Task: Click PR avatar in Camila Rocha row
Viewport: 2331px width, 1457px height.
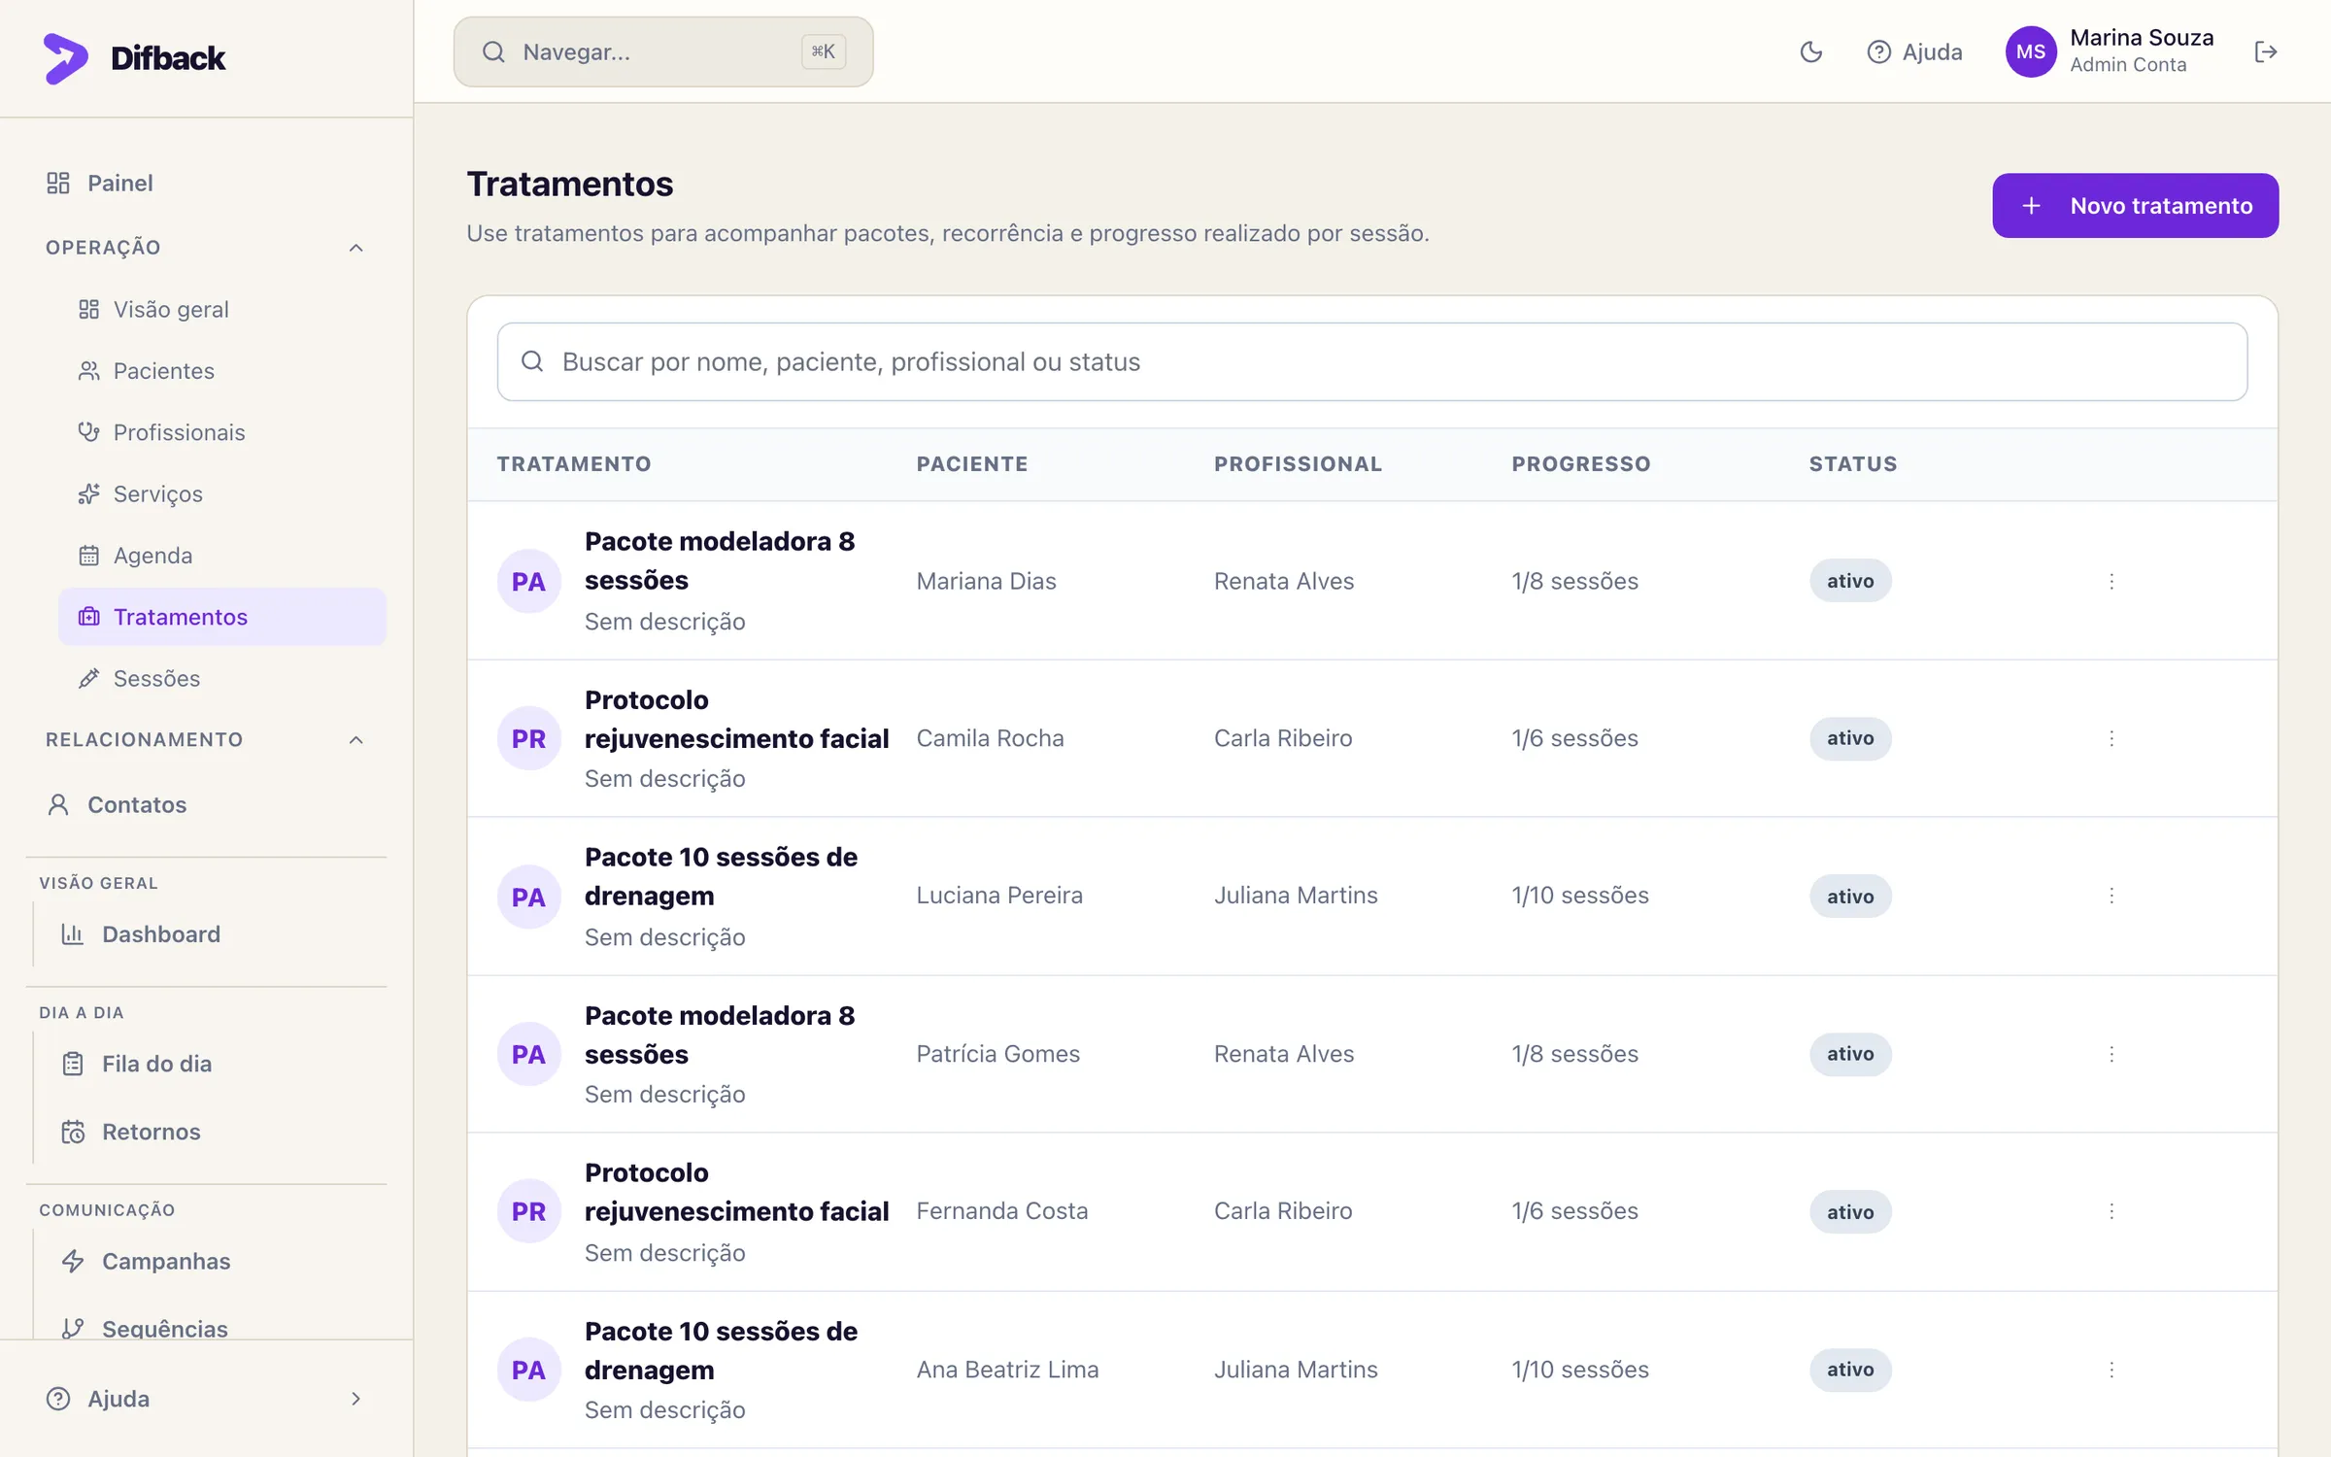Action: pyautogui.click(x=529, y=738)
